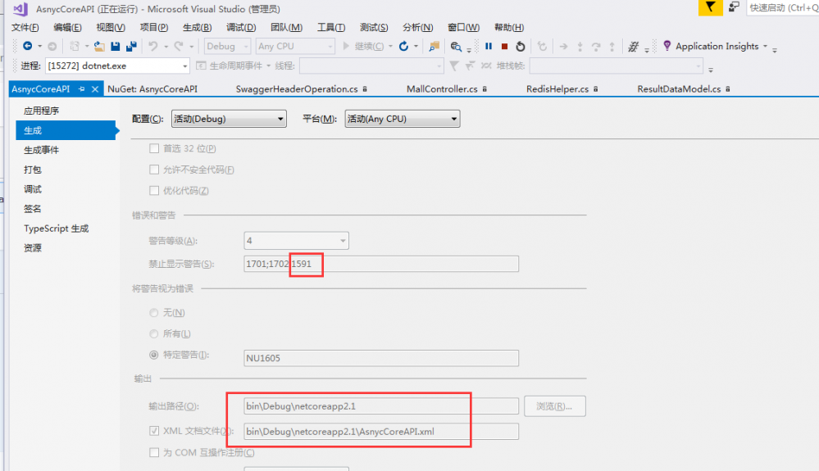Viewport: 819px width, 471px height.
Task: Select the specific warnings (特定警告) radio
Action: pos(153,355)
